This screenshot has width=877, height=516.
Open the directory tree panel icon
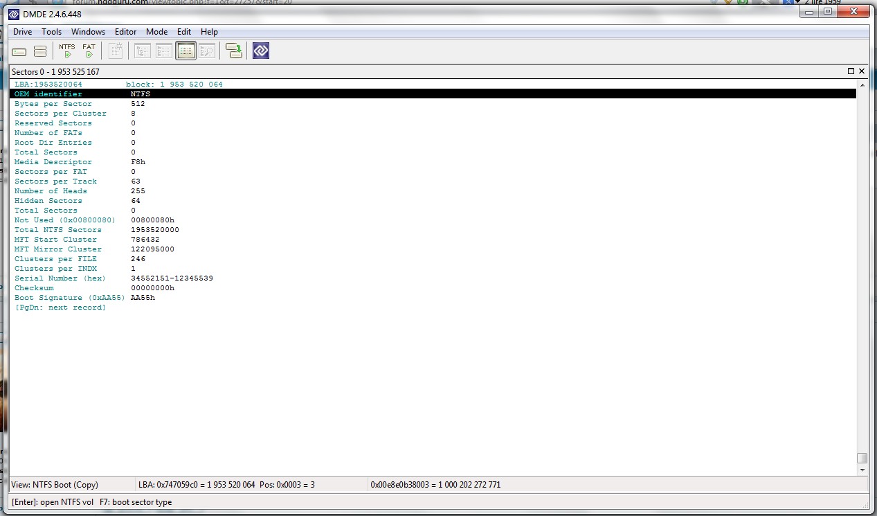(x=143, y=51)
